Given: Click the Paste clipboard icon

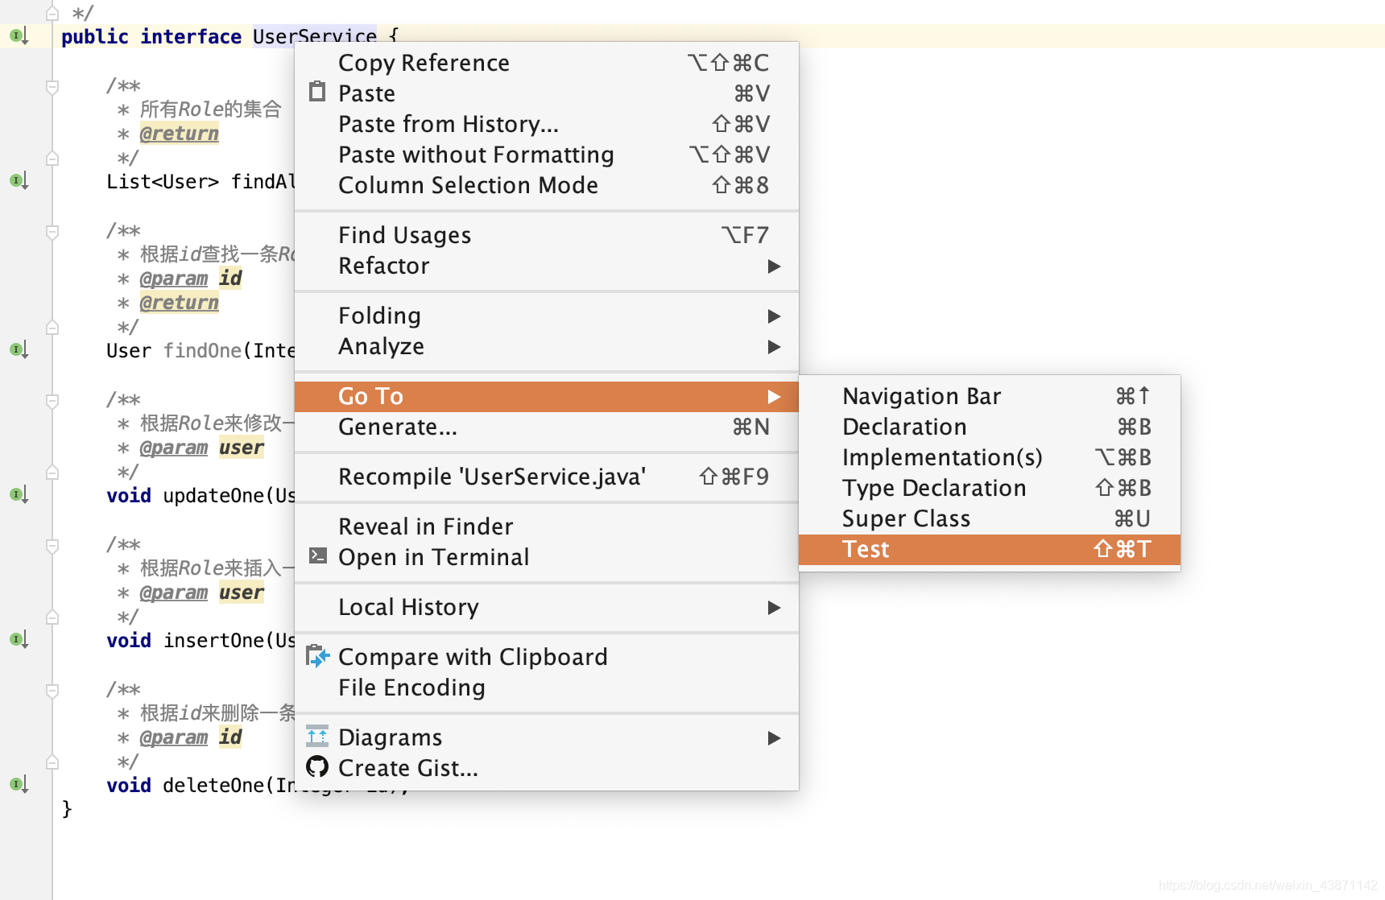Looking at the screenshot, I should coord(317,92).
